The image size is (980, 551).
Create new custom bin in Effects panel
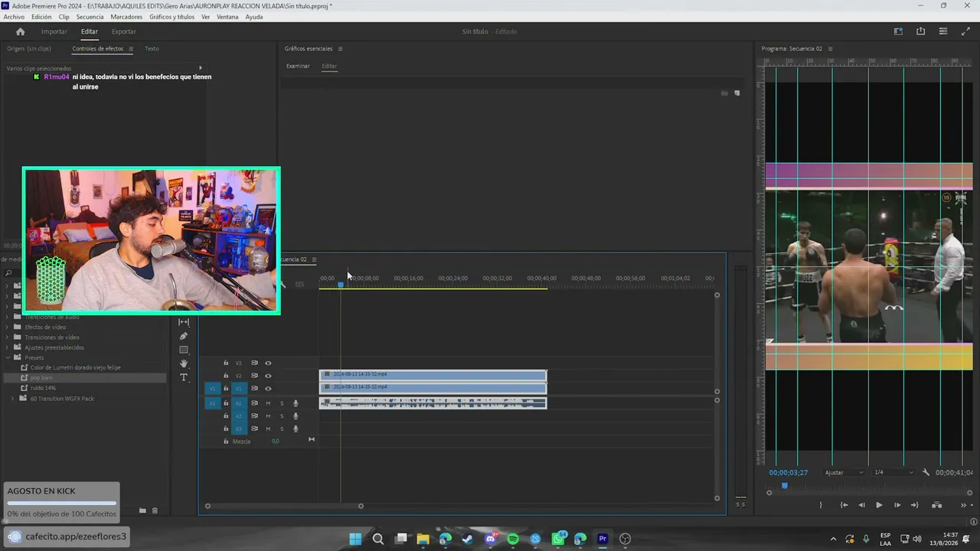142,510
